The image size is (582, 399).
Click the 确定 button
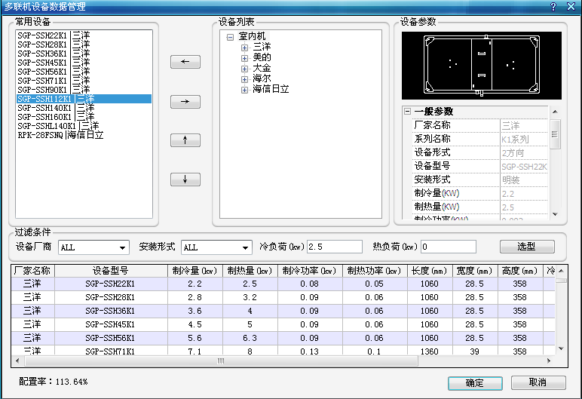click(475, 382)
